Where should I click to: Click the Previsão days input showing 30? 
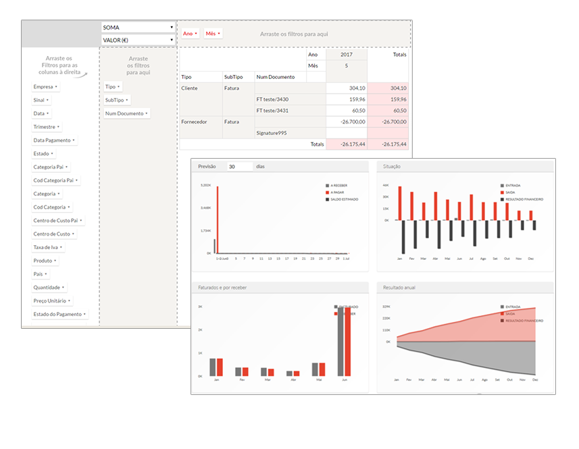[240, 166]
